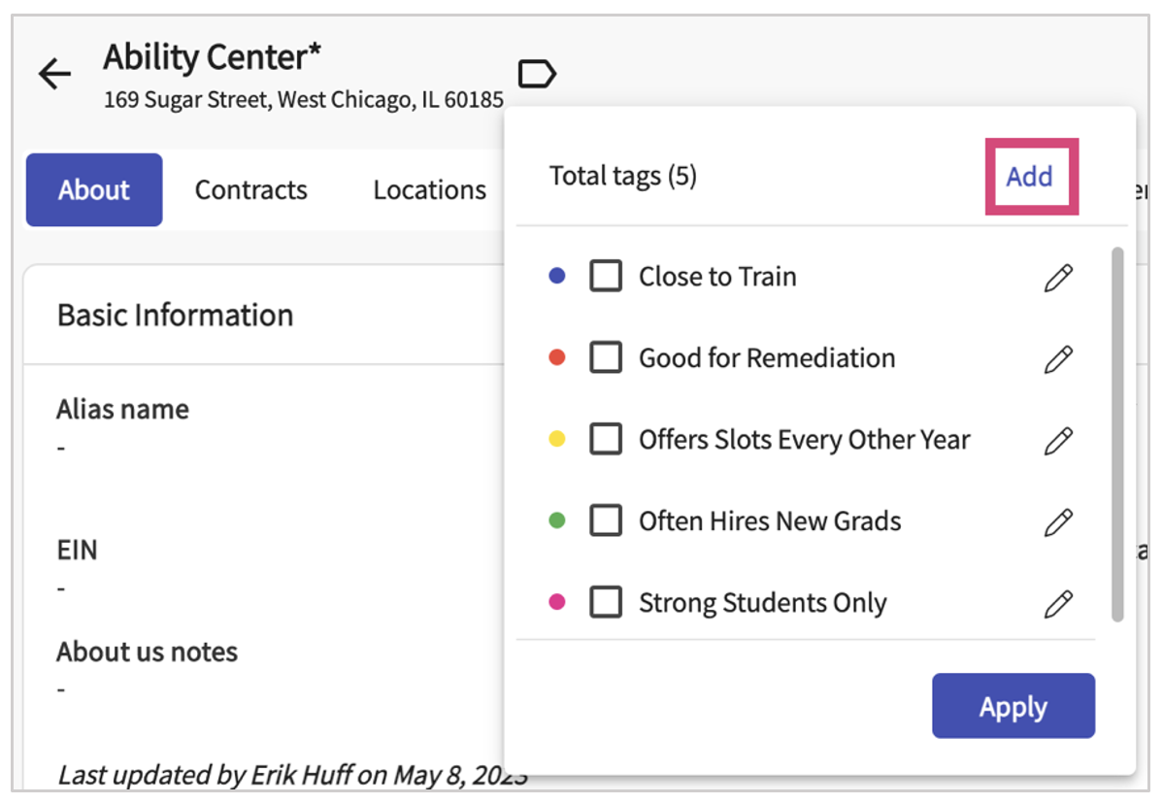Click the tag icon beside the address

[537, 74]
